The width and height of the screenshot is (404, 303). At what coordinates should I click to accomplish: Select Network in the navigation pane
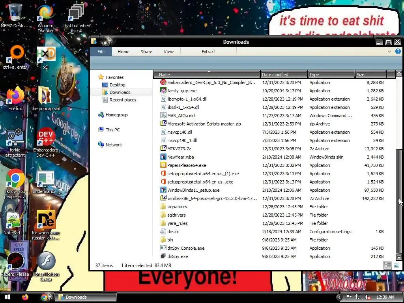coord(110,144)
